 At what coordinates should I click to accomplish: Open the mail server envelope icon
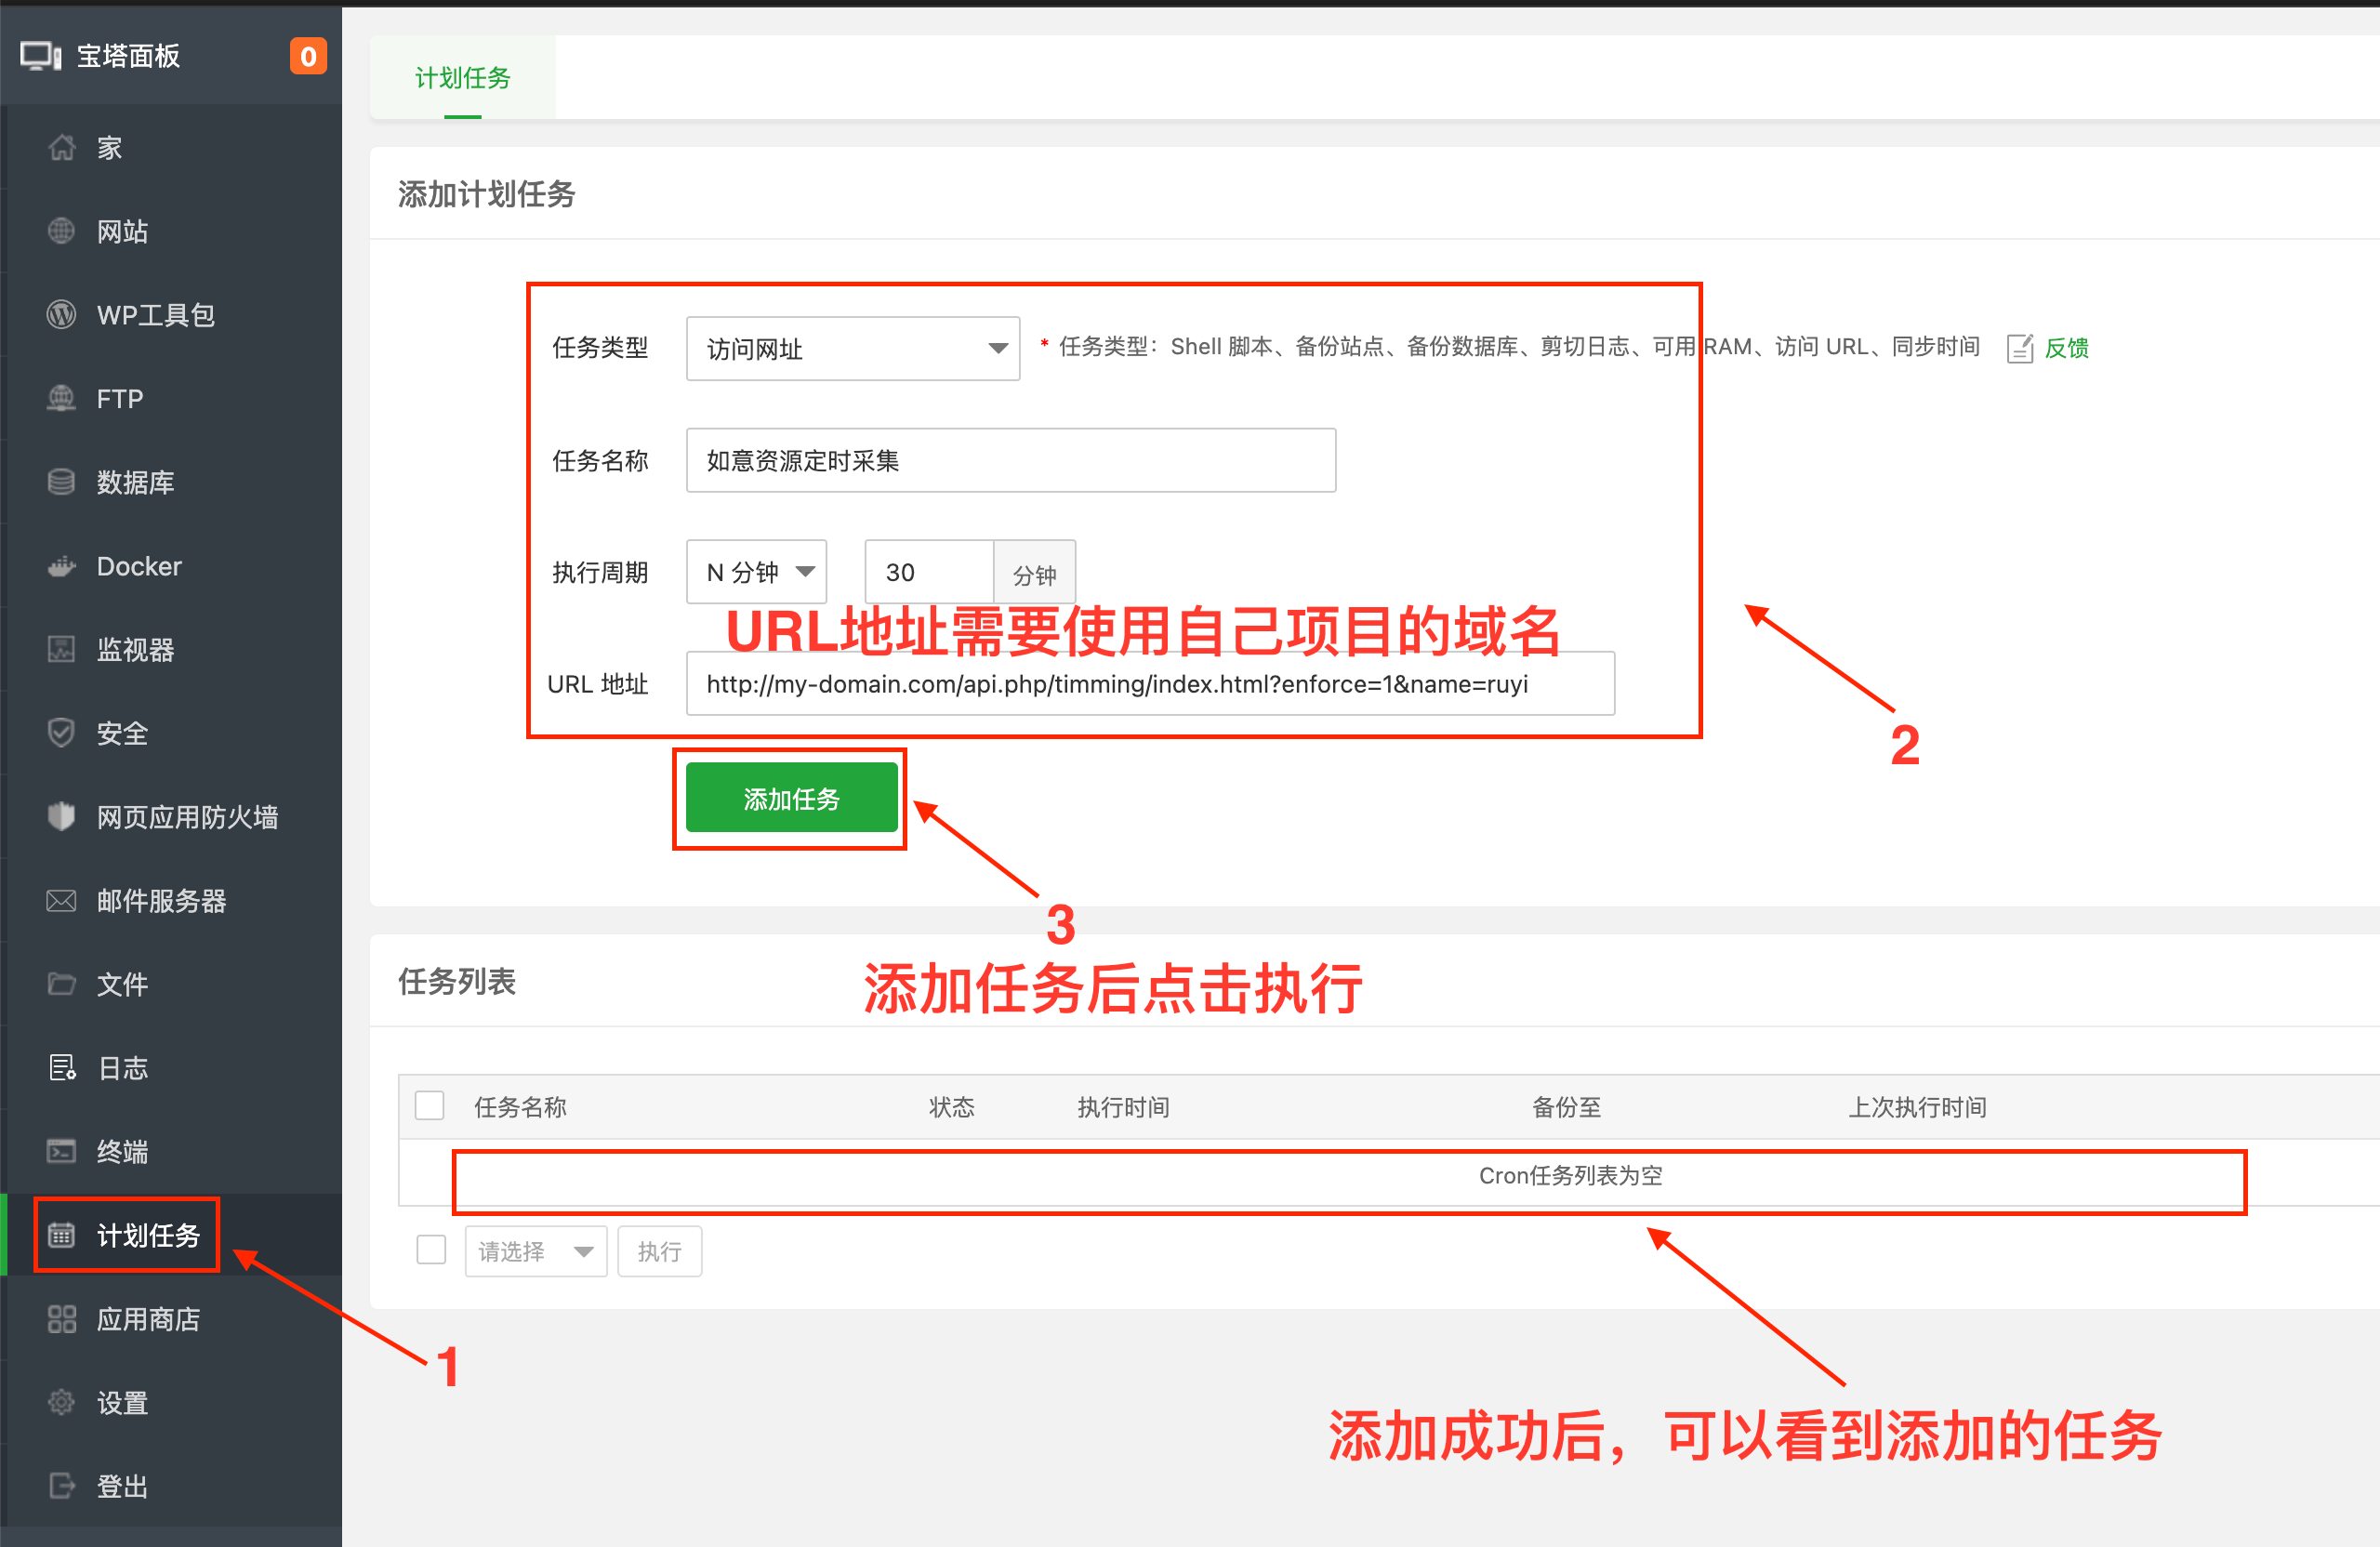[61, 901]
